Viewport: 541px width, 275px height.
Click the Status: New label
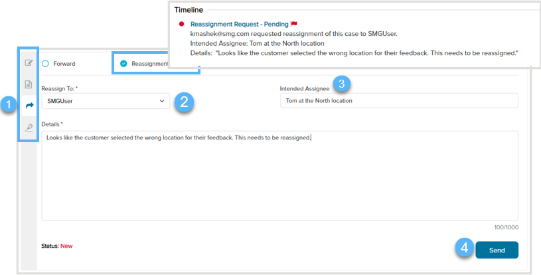pyautogui.click(x=57, y=246)
